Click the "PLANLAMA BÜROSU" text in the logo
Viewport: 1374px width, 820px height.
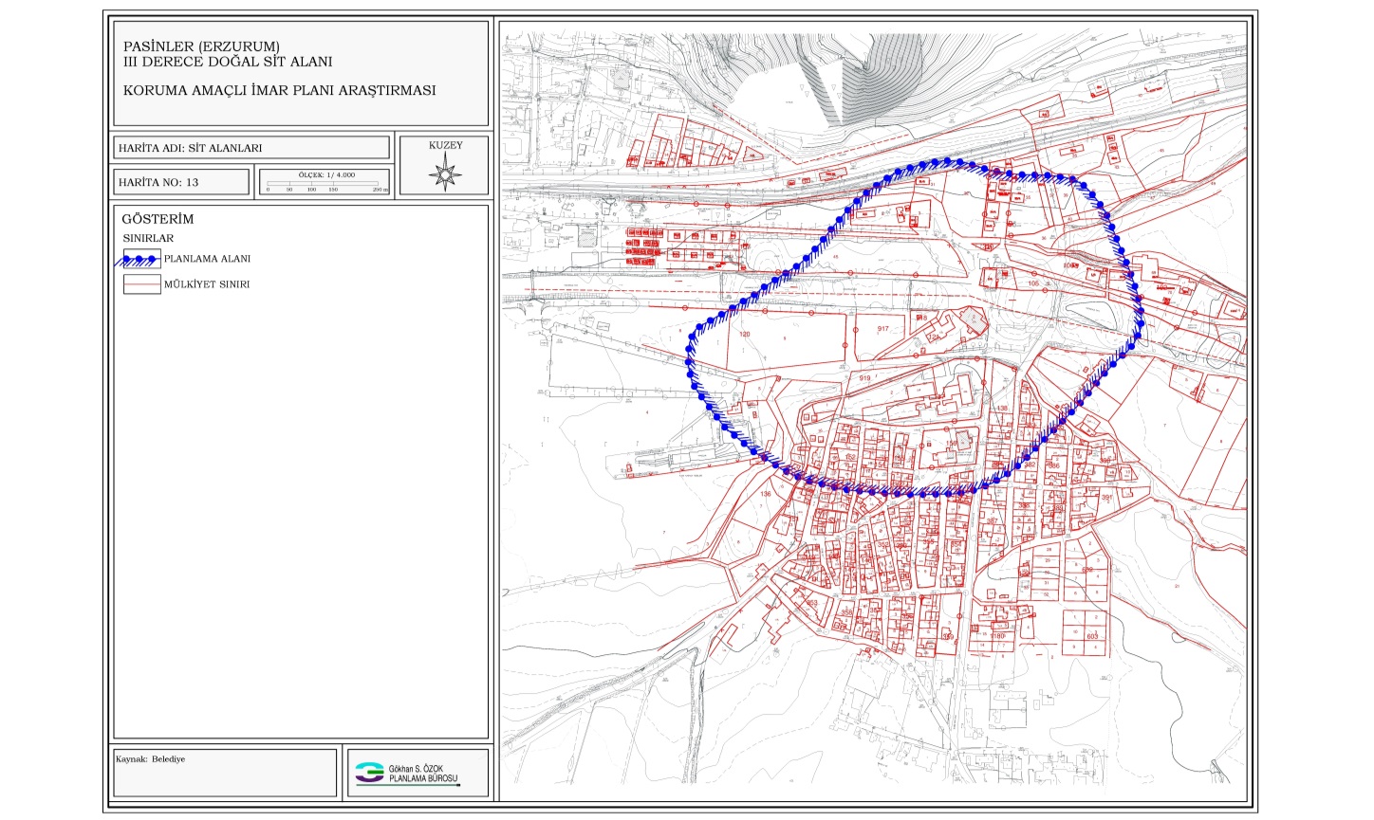point(423,777)
